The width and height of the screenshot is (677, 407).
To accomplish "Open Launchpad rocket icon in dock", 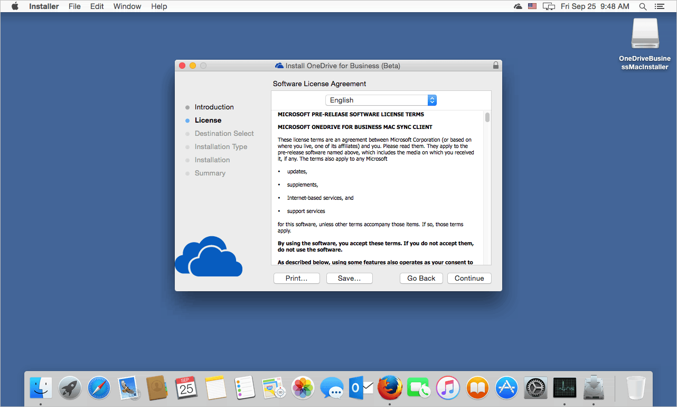I will click(x=70, y=388).
